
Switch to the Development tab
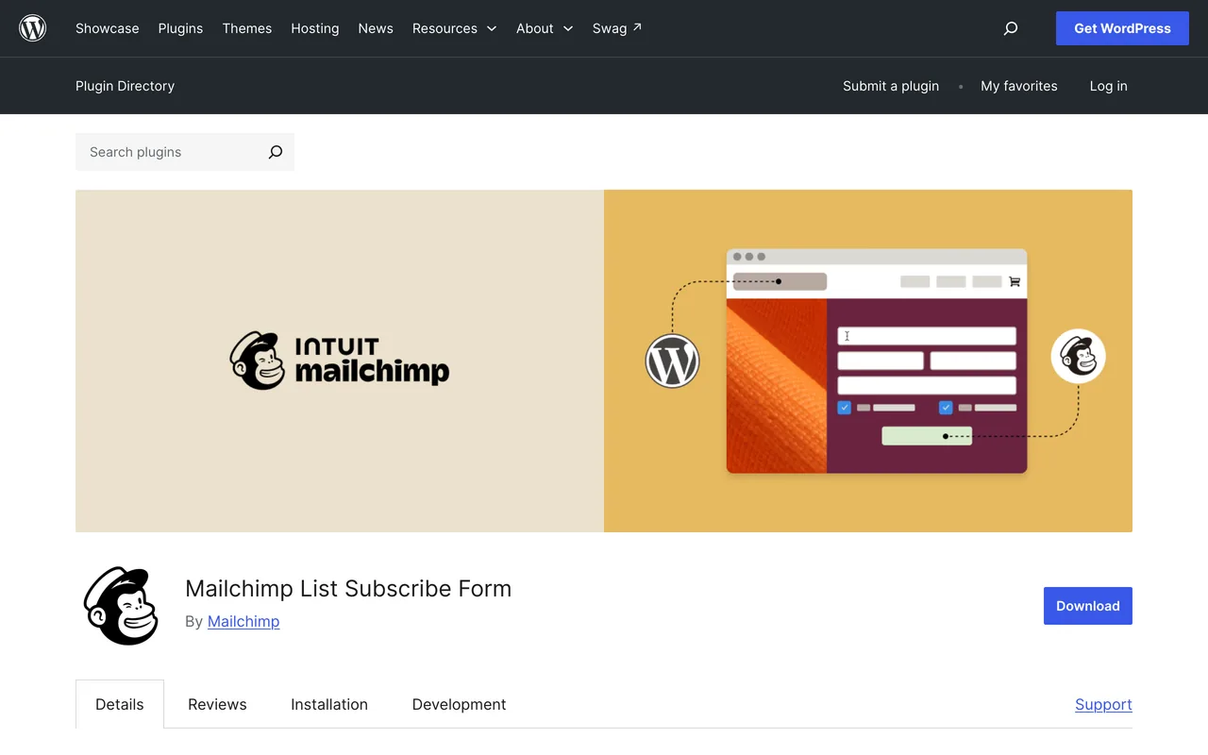[459, 704]
